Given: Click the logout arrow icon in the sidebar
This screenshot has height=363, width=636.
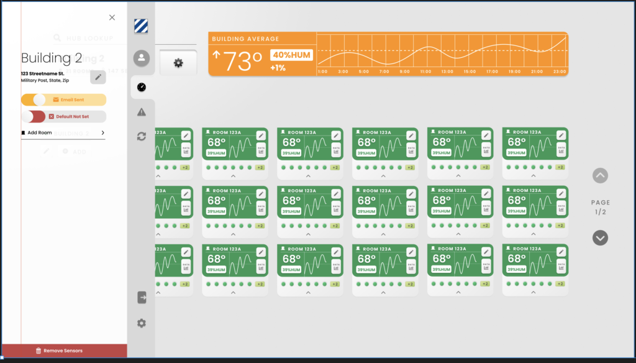Looking at the screenshot, I should (142, 297).
